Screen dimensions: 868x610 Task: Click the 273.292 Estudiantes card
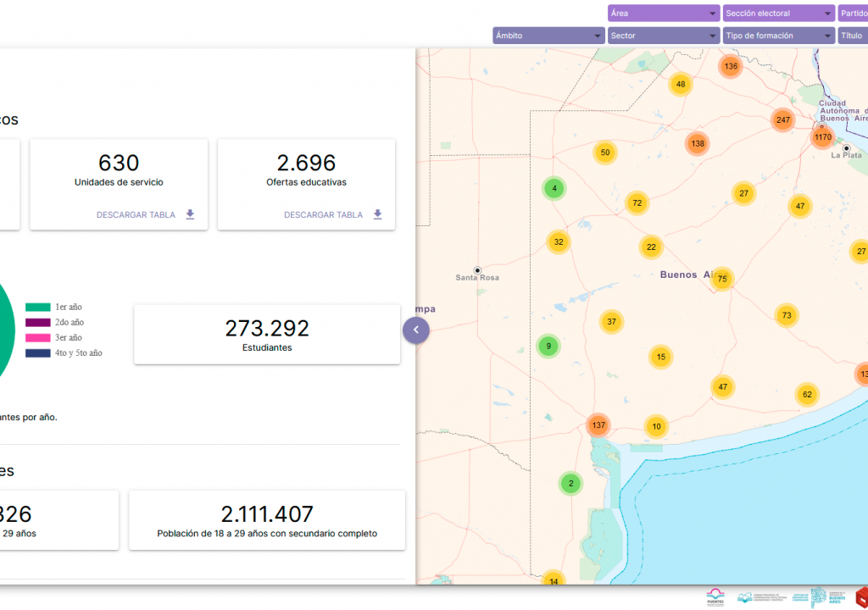click(267, 335)
